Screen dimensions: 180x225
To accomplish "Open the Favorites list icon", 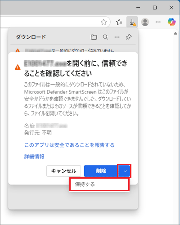I will 119,22.
